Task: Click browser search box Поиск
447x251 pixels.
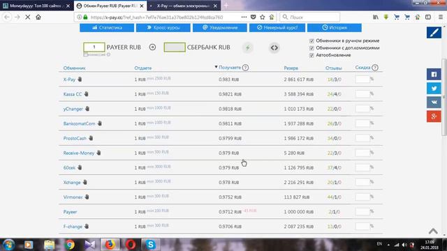Action: [310, 17]
